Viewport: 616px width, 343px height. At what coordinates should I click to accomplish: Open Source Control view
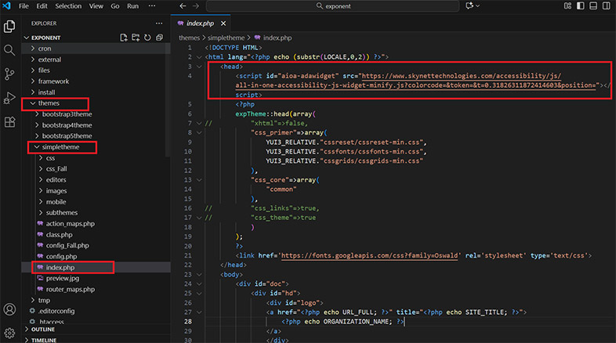[x=9, y=74]
